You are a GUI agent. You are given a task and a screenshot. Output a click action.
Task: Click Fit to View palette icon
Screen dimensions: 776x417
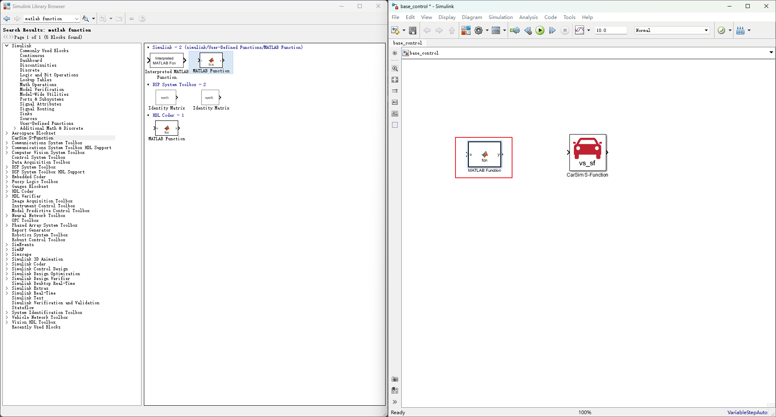click(x=395, y=80)
